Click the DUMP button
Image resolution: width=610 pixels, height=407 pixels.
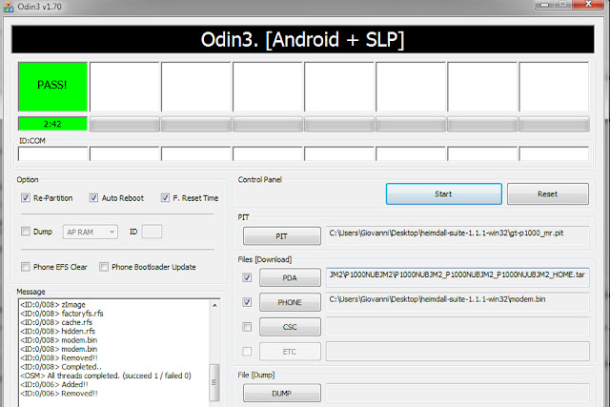(x=282, y=394)
